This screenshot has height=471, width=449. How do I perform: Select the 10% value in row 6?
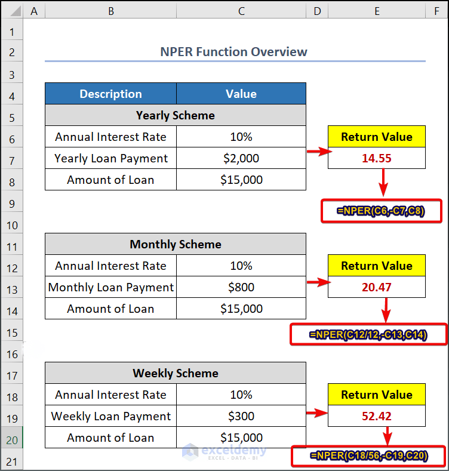tap(241, 137)
